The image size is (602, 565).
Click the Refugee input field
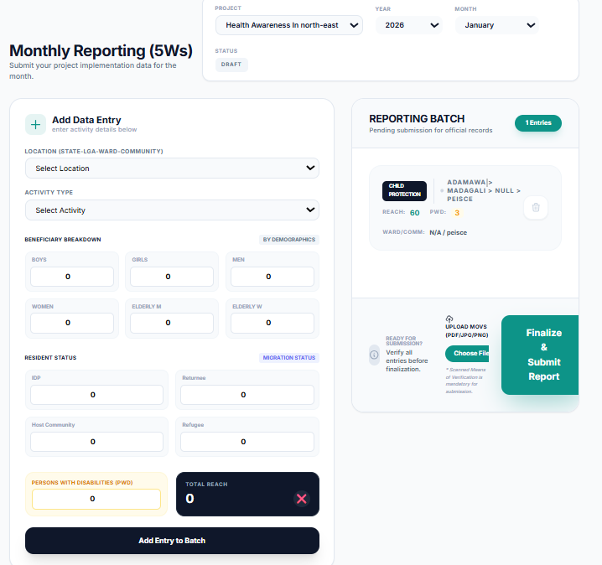pyautogui.click(x=247, y=442)
